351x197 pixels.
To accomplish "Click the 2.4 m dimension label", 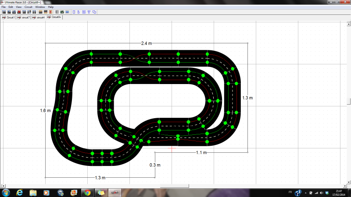I will (x=147, y=43).
